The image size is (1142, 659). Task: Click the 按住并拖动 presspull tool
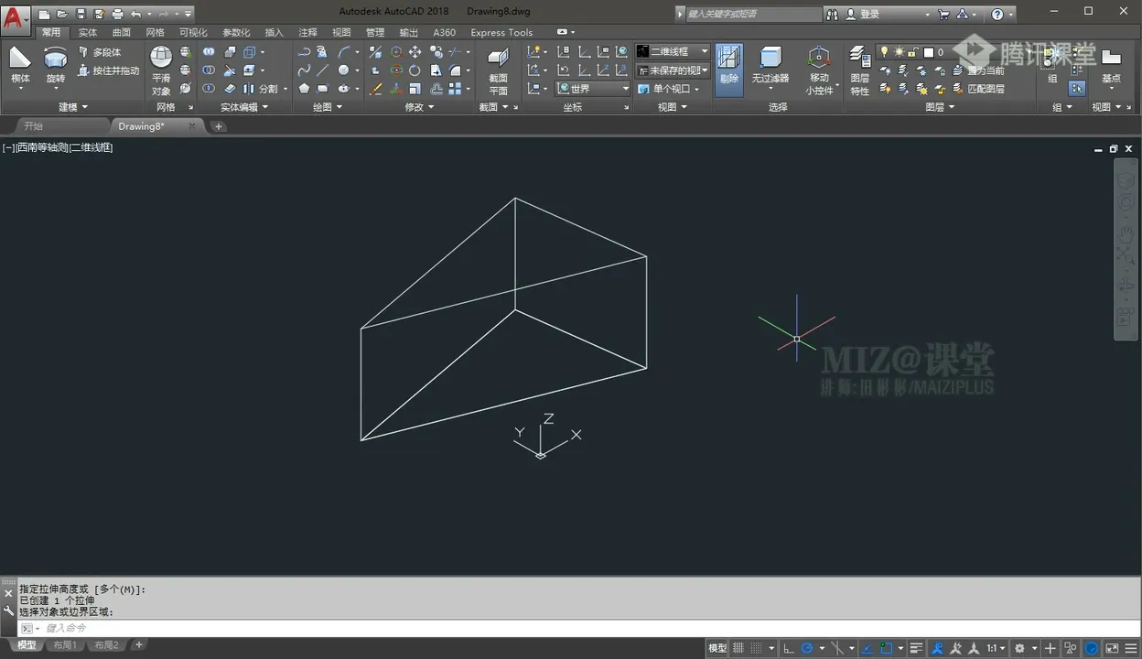click(109, 70)
